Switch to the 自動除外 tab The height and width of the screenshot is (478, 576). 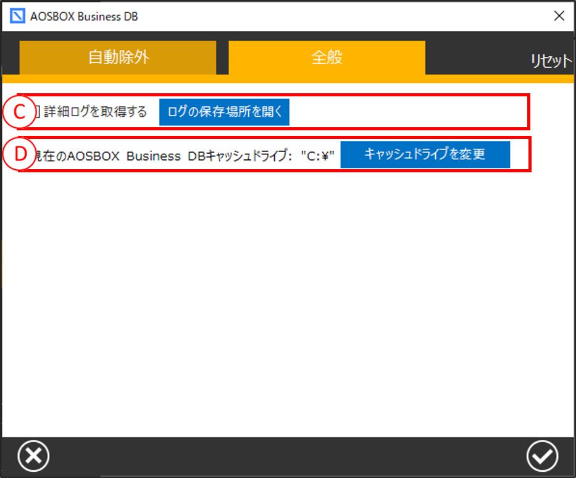pos(117,57)
